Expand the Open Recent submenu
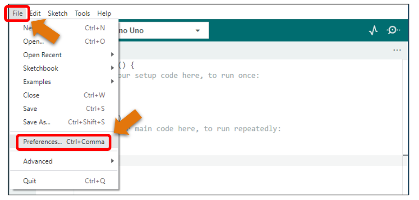Image resolution: width=419 pixels, height=200 pixels. [x=64, y=55]
